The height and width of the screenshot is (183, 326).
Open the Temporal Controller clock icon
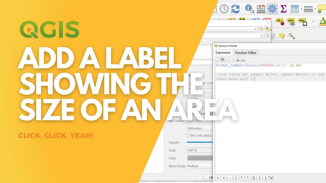pyautogui.click(x=224, y=9)
